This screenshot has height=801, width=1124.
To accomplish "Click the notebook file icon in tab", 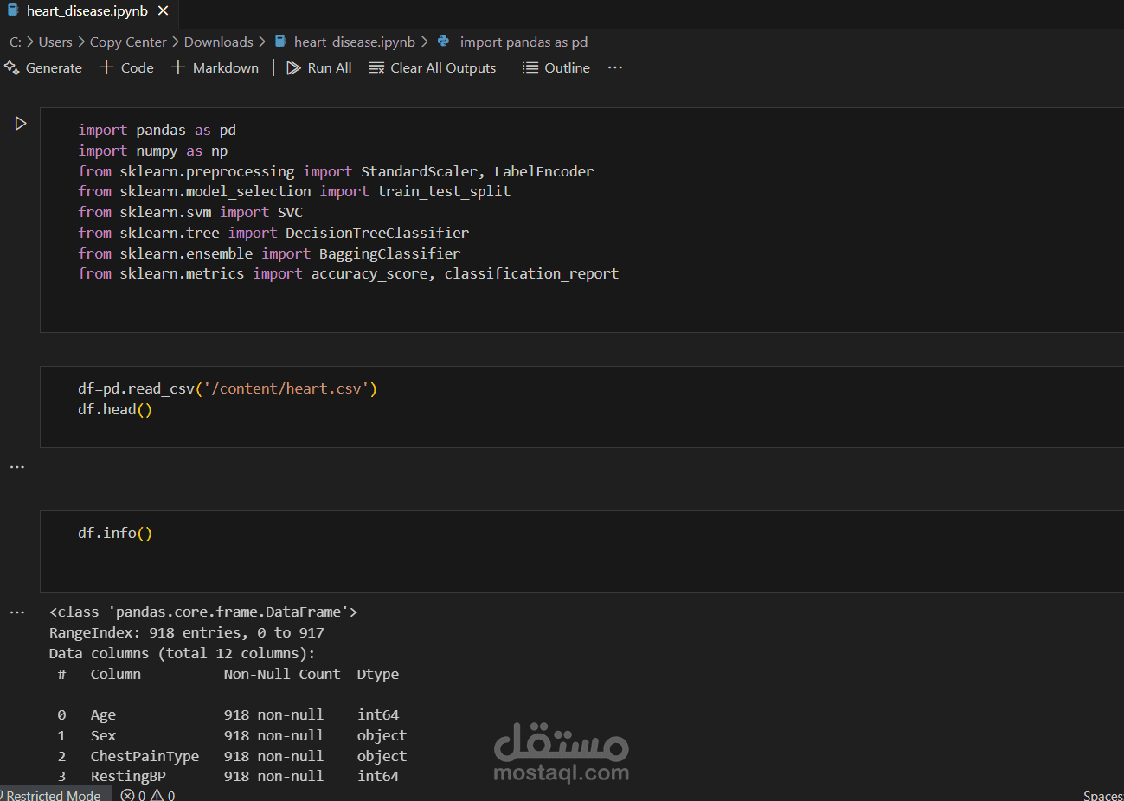I will click(13, 11).
